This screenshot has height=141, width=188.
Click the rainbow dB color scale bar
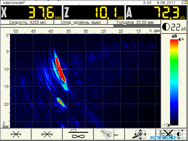(174, 82)
